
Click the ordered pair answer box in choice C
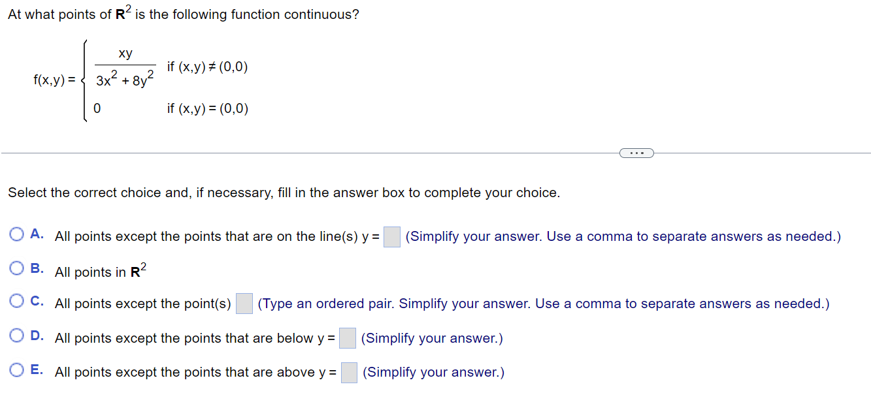(x=243, y=304)
